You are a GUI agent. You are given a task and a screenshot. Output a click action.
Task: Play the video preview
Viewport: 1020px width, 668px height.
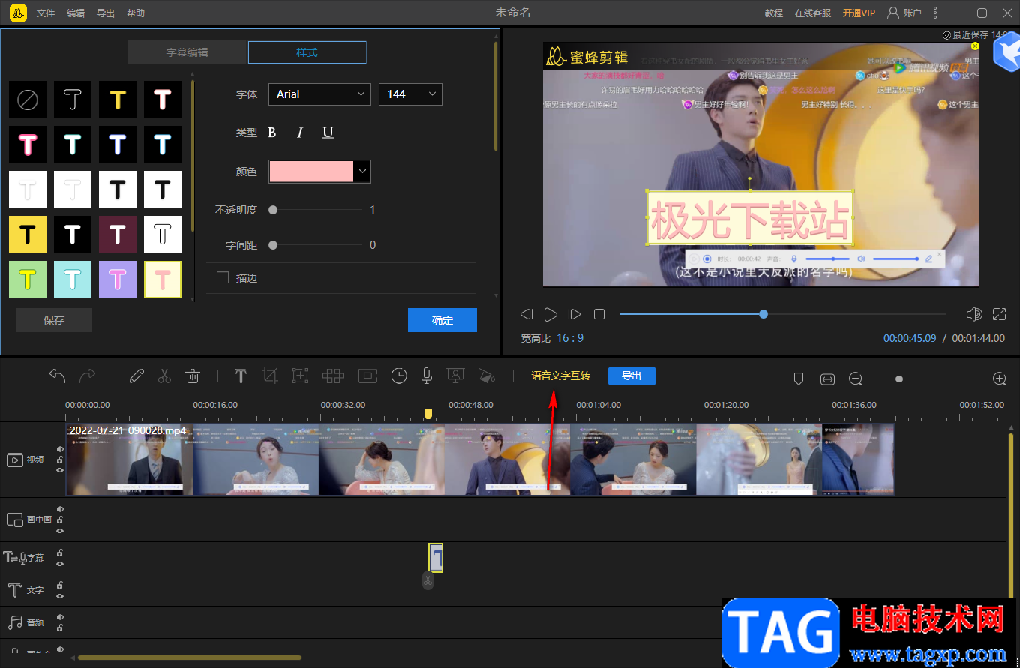click(550, 314)
